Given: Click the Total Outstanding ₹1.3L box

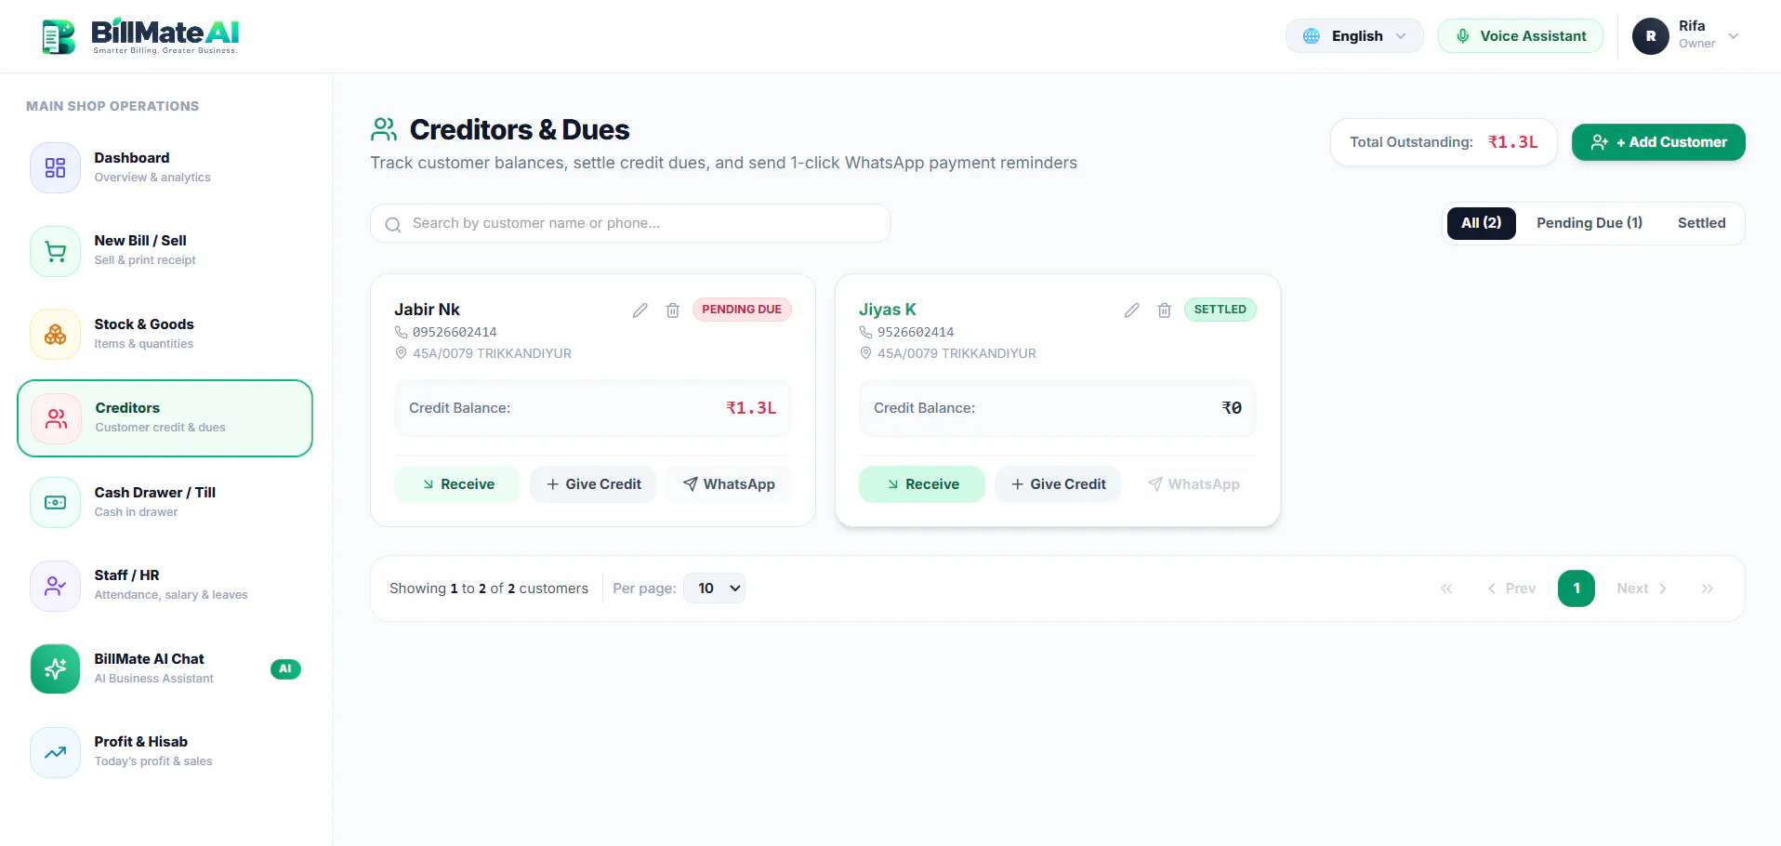Looking at the screenshot, I should coord(1444,142).
